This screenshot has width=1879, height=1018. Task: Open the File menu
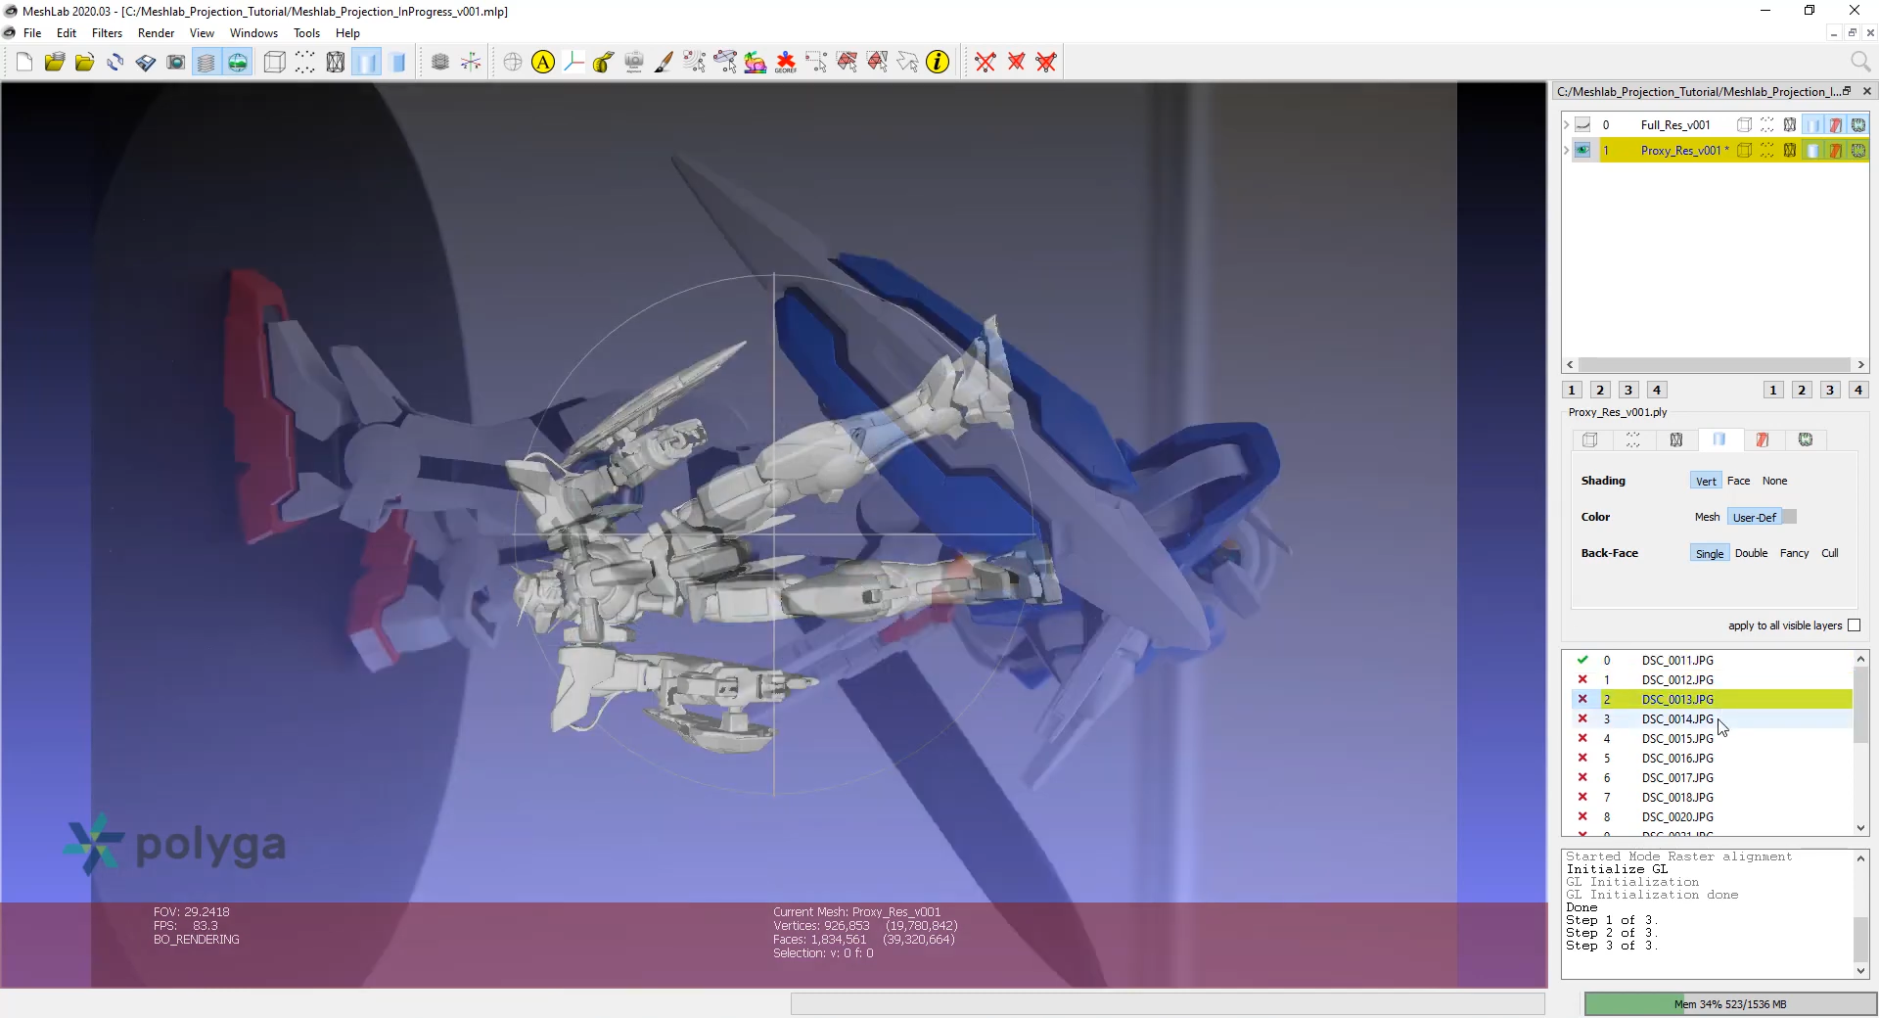tap(32, 33)
